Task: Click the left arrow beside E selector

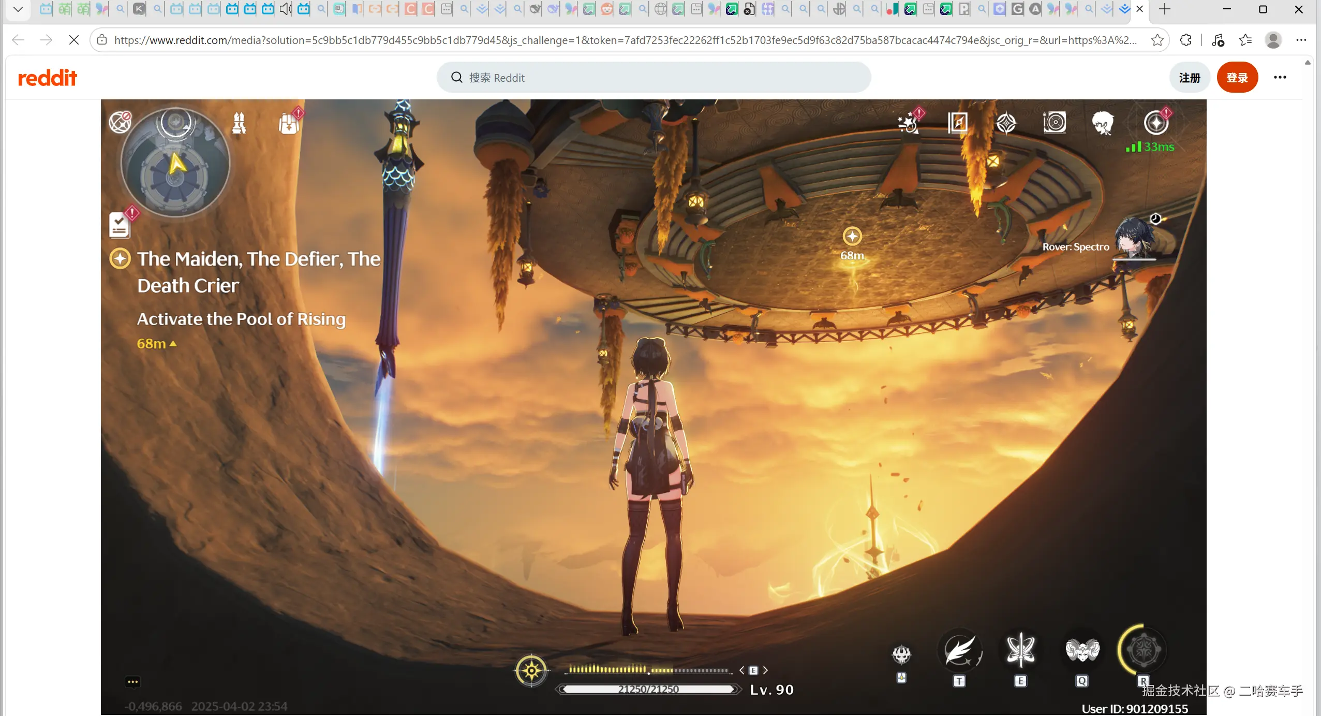Action: pos(741,670)
